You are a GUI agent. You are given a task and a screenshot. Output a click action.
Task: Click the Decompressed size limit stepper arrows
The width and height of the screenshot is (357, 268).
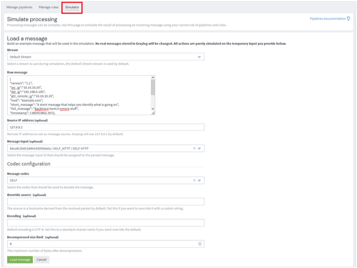[200, 244]
